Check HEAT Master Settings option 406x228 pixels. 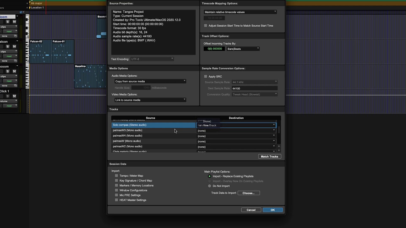coord(116,200)
